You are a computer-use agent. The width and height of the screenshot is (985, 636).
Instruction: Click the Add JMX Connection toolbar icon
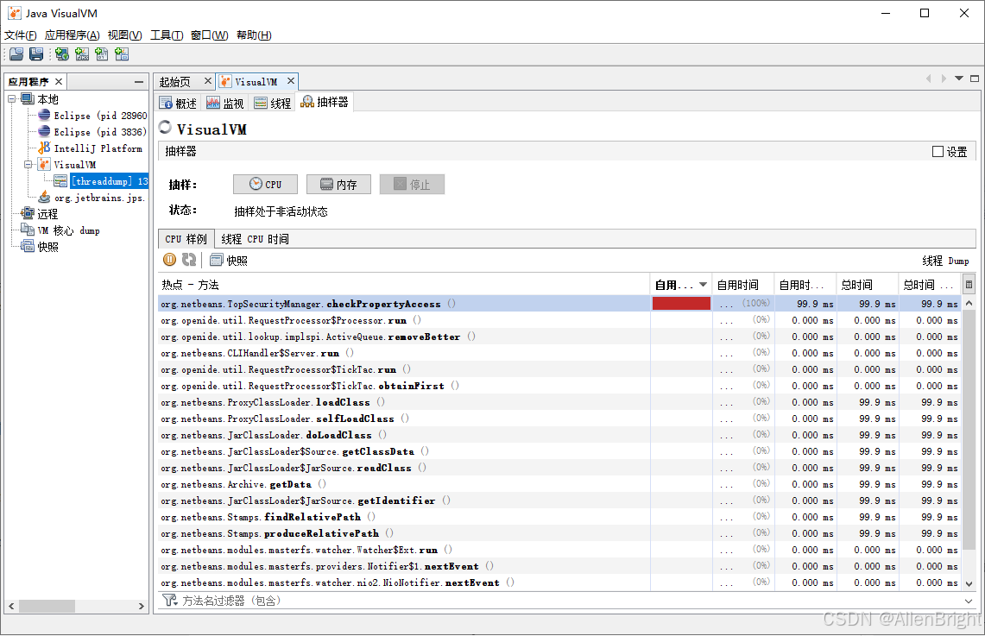click(82, 54)
